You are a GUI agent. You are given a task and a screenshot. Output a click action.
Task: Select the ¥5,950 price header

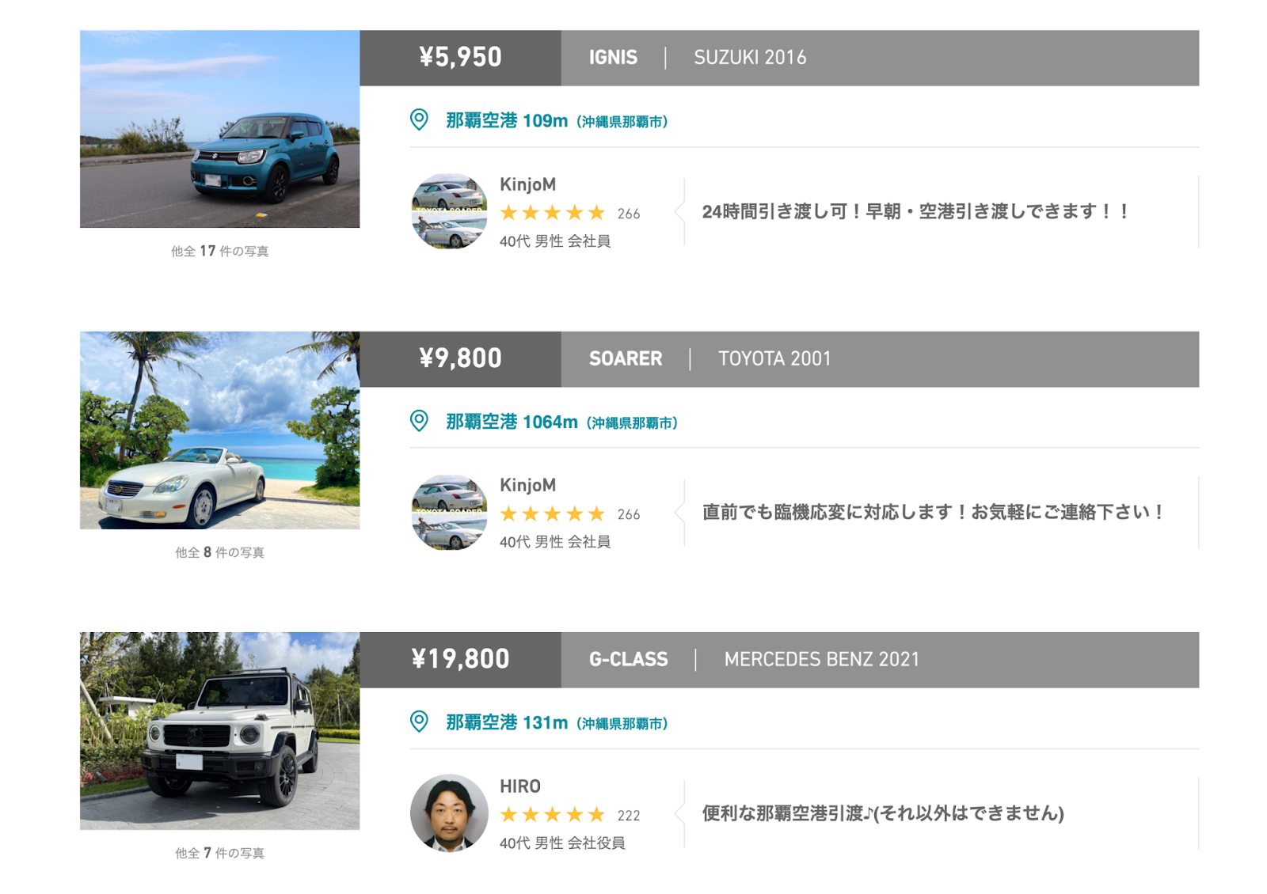tap(460, 58)
